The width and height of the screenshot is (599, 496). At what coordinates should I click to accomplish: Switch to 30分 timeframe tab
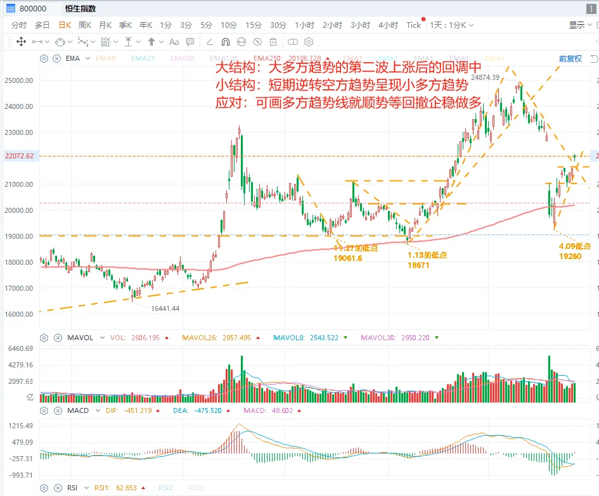[278, 25]
